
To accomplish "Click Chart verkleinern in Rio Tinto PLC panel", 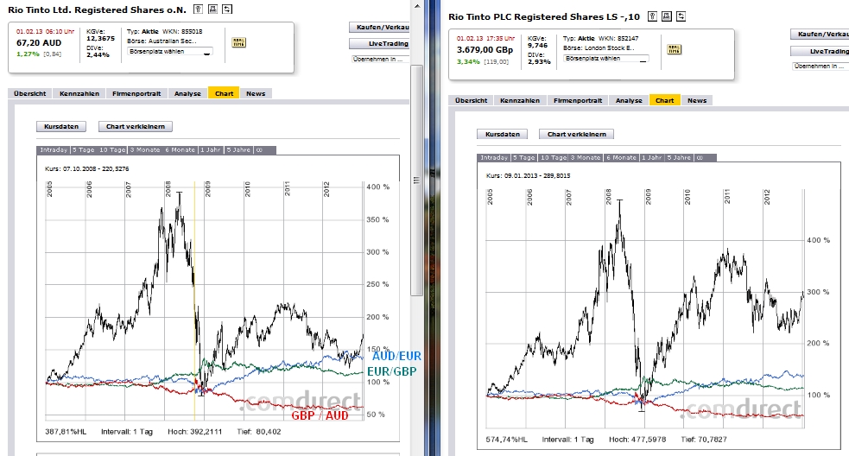I will (x=577, y=135).
